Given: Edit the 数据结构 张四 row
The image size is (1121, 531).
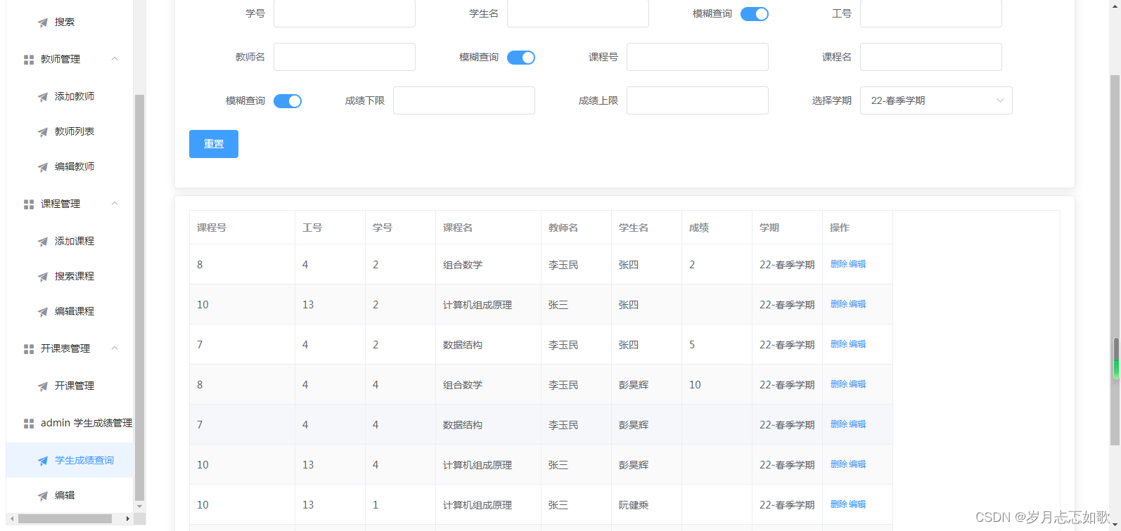Looking at the screenshot, I should 857,344.
